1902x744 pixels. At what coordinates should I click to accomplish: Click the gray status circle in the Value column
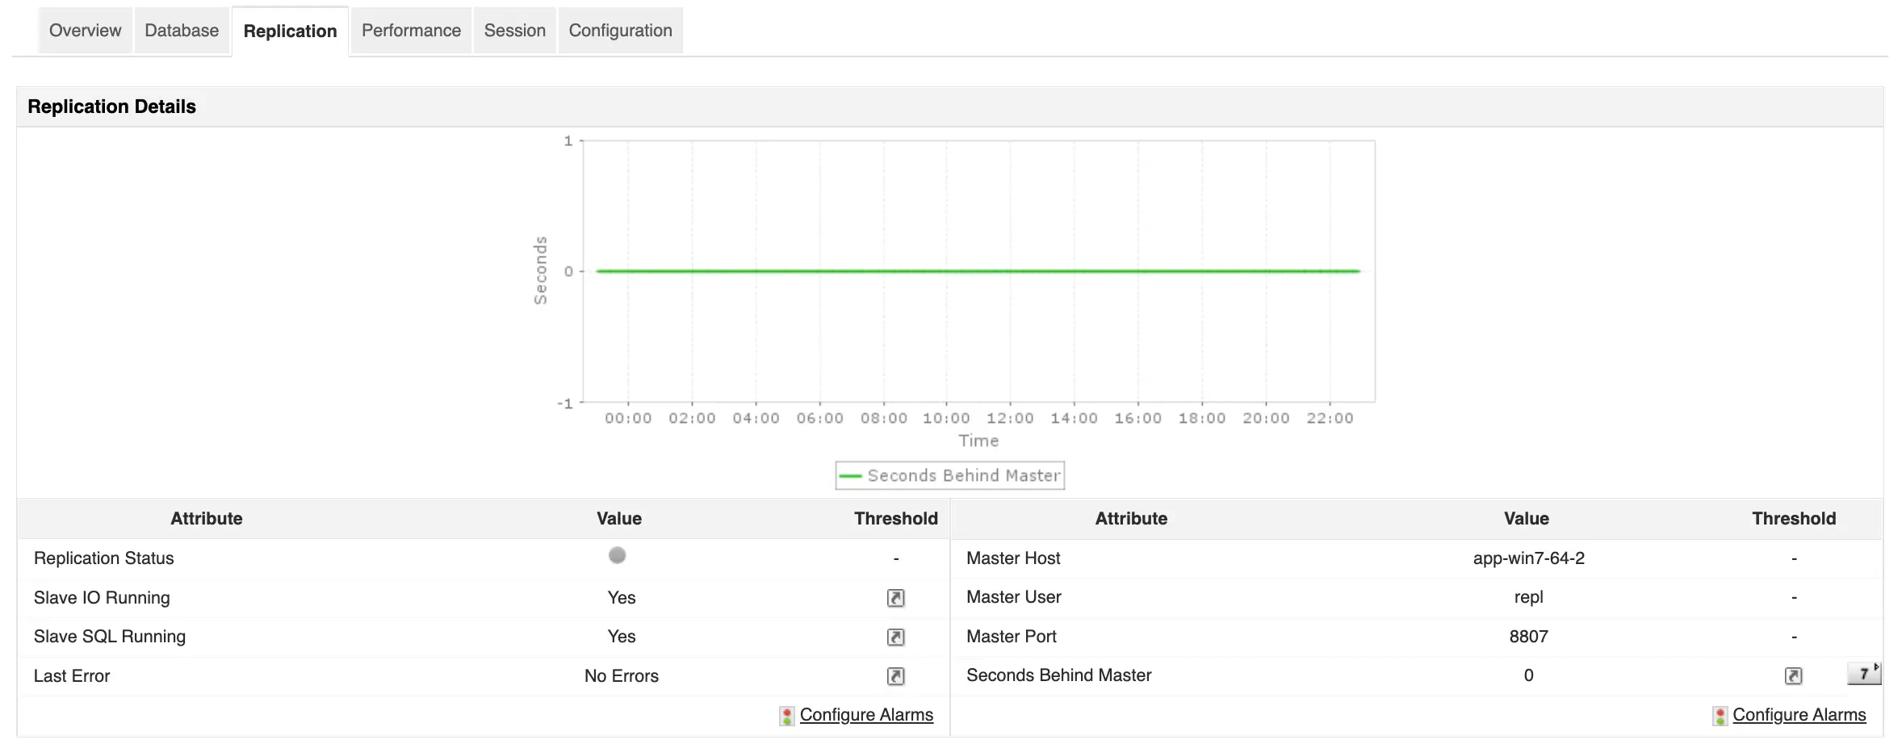tap(617, 555)
